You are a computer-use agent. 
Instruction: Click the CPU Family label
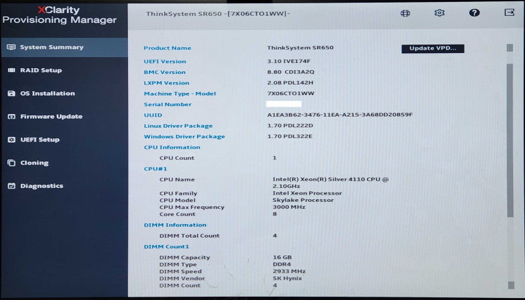coord(178,193)
